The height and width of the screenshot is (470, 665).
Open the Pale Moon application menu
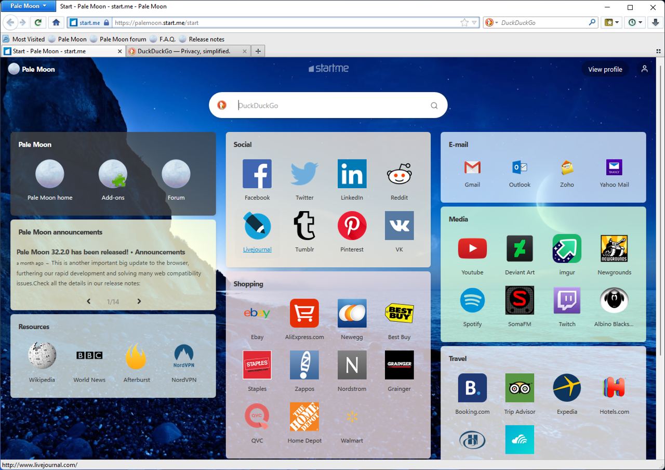coord(29,6)
